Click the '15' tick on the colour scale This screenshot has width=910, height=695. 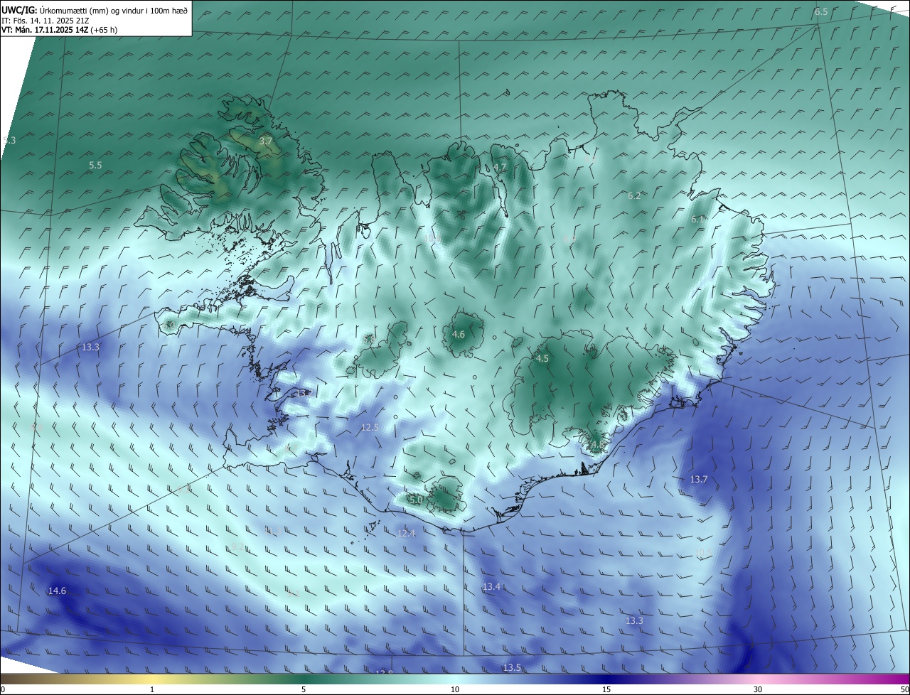606,689
